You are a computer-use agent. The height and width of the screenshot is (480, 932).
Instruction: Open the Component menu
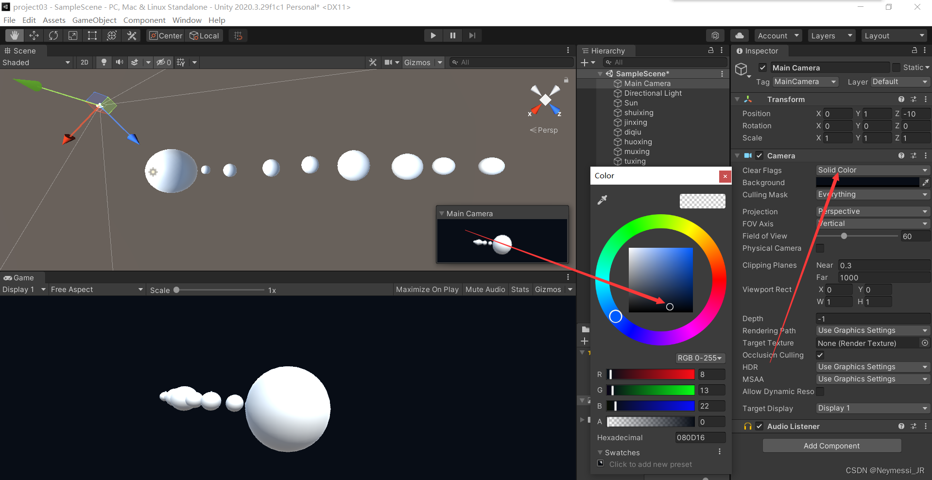coord(144,20)
